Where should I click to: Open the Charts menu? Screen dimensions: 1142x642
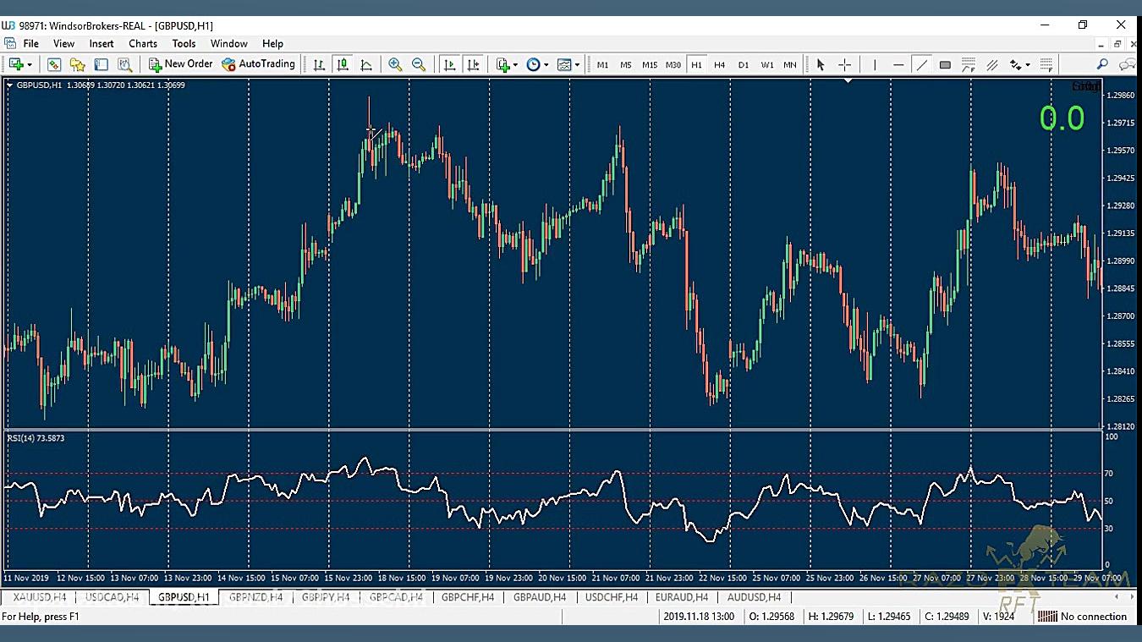(143, 43)
